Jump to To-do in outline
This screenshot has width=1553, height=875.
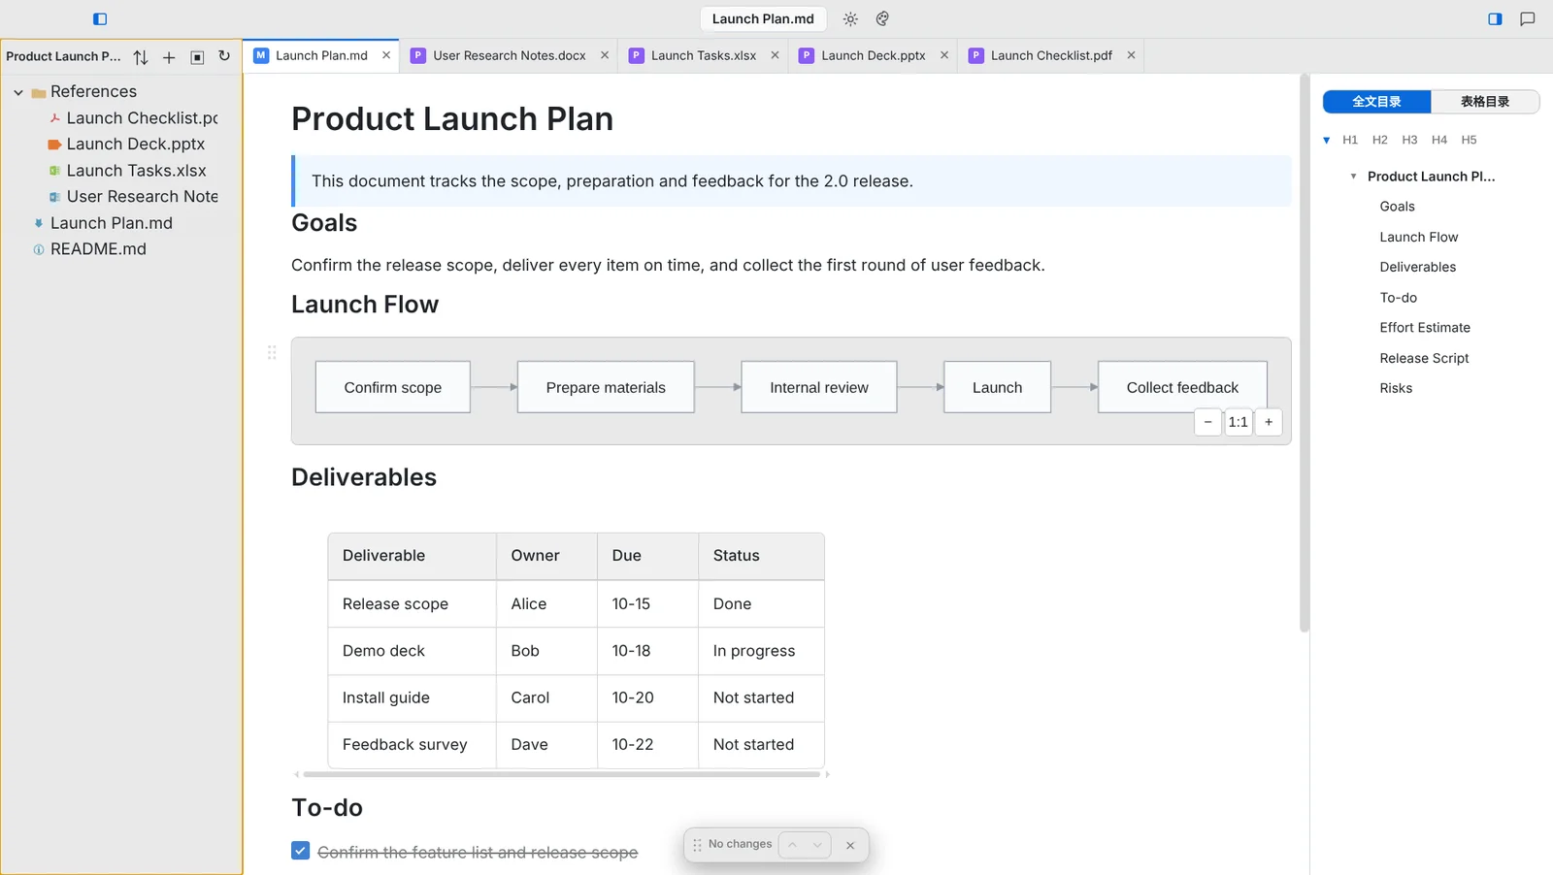click(x=1399, y=298)
